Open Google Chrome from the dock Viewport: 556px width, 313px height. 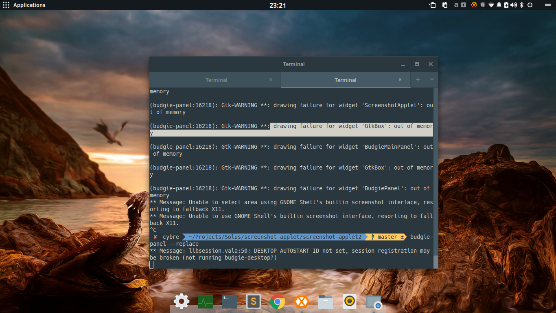click(x=278, y=302)
